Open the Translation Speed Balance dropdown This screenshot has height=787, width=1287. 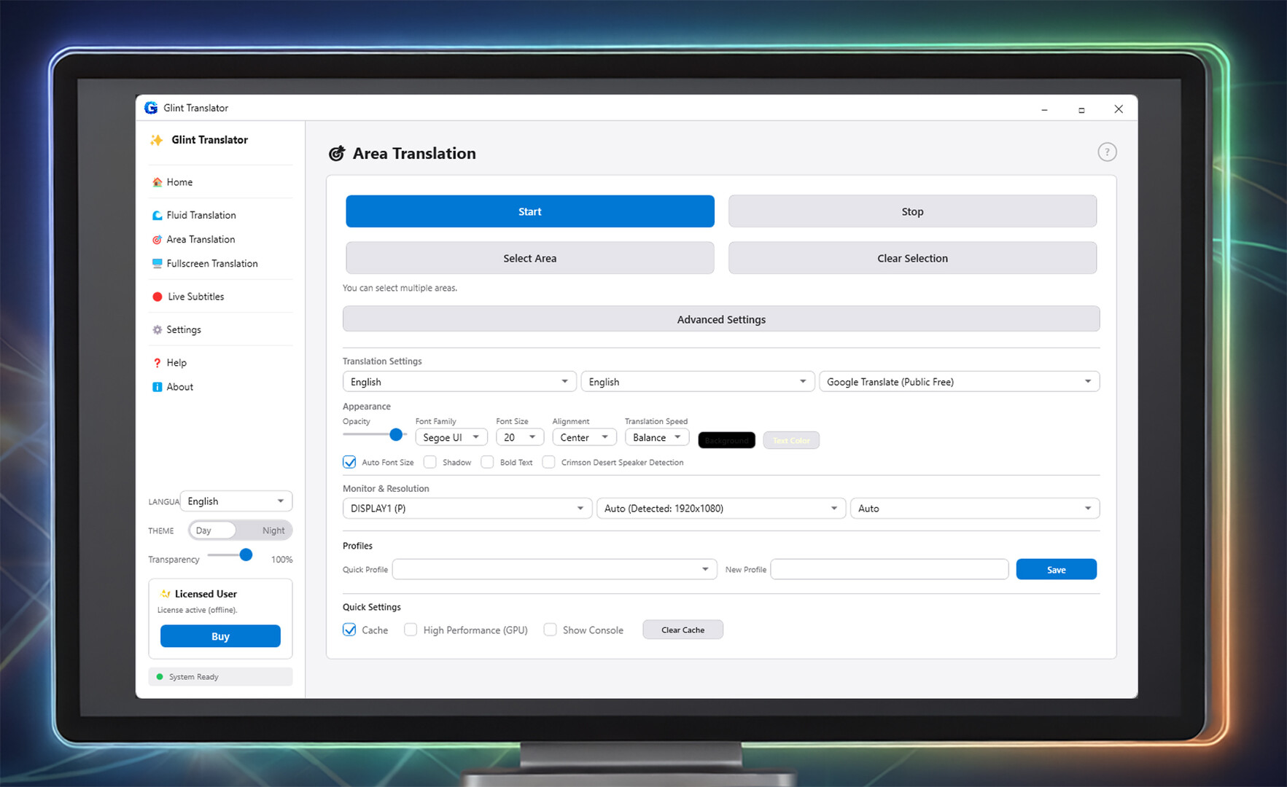pyautogui.click(x=657, y=437)
